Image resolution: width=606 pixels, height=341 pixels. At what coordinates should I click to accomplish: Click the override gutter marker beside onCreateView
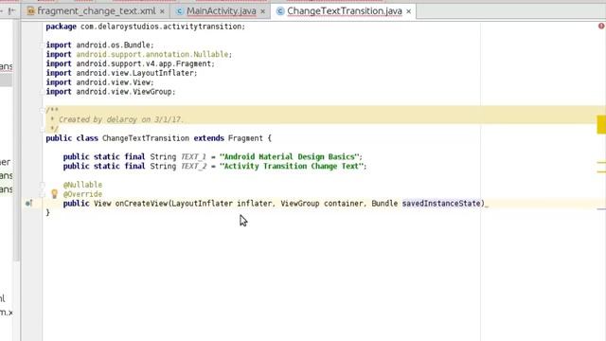point(29,203)
